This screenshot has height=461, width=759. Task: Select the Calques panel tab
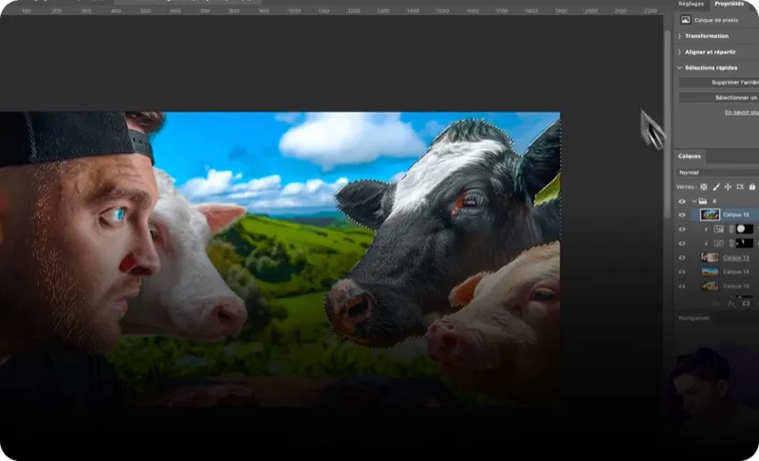coord(690,156)
